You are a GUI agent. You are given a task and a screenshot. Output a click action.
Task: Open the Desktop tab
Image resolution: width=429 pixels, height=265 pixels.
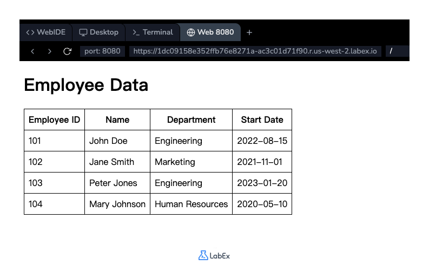98,32
